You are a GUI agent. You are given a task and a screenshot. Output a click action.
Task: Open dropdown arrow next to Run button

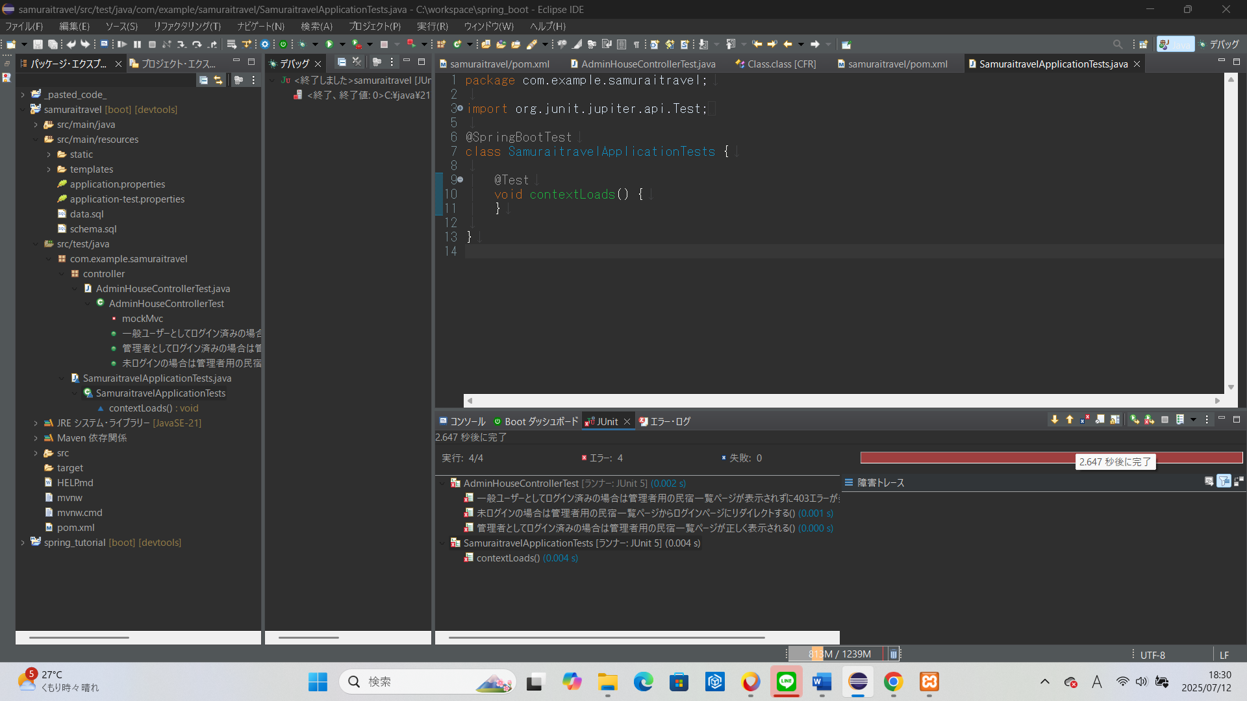pyautogui.click(x=342, y=44)
